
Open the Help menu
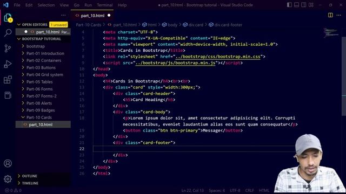pyautogui.click(x=122, y=5)
